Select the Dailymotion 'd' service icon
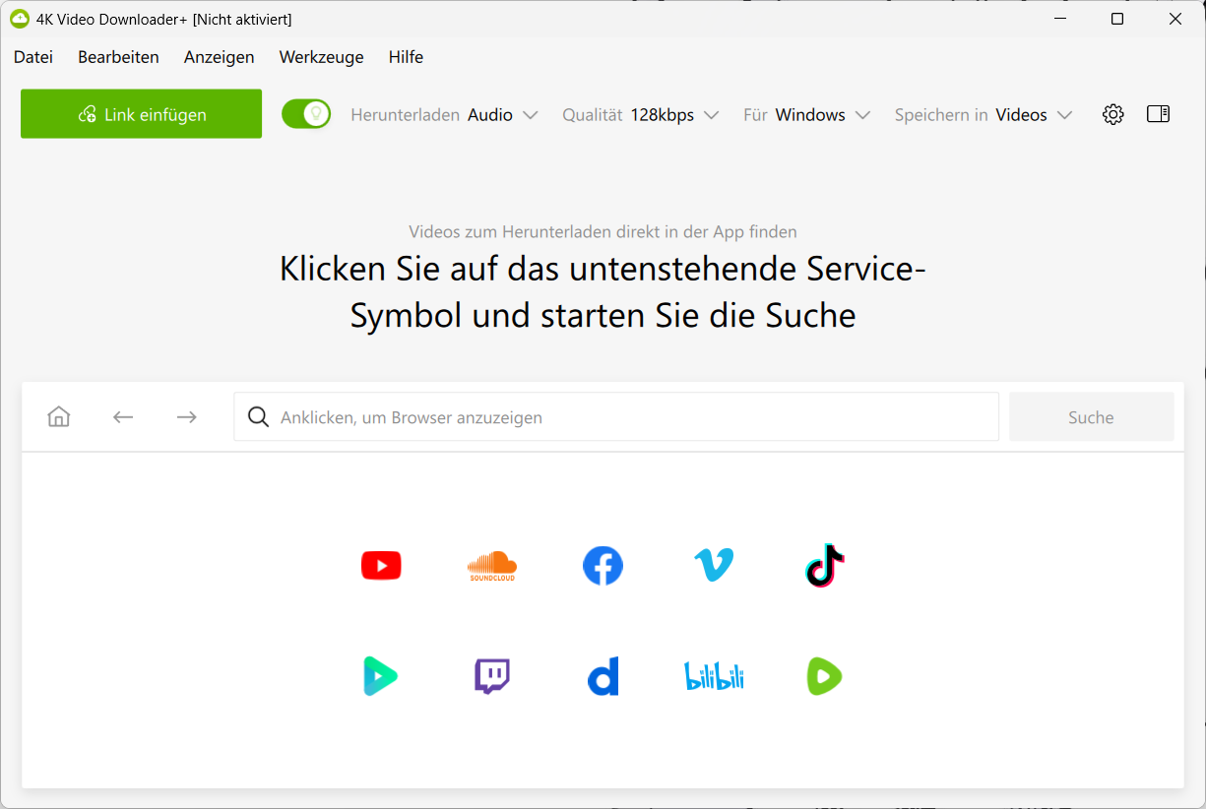Image resolution: width=1206 pixels, height=809 pixels. pyautogui.click(x=603, y=677)
